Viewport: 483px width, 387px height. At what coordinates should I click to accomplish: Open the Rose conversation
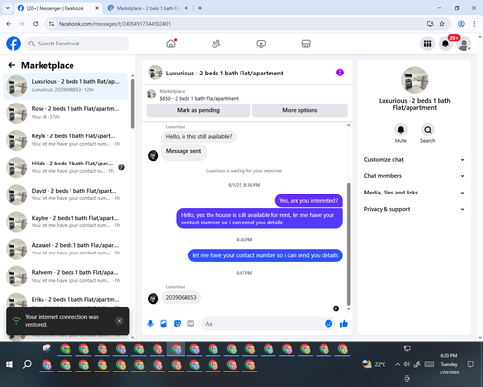65,113
